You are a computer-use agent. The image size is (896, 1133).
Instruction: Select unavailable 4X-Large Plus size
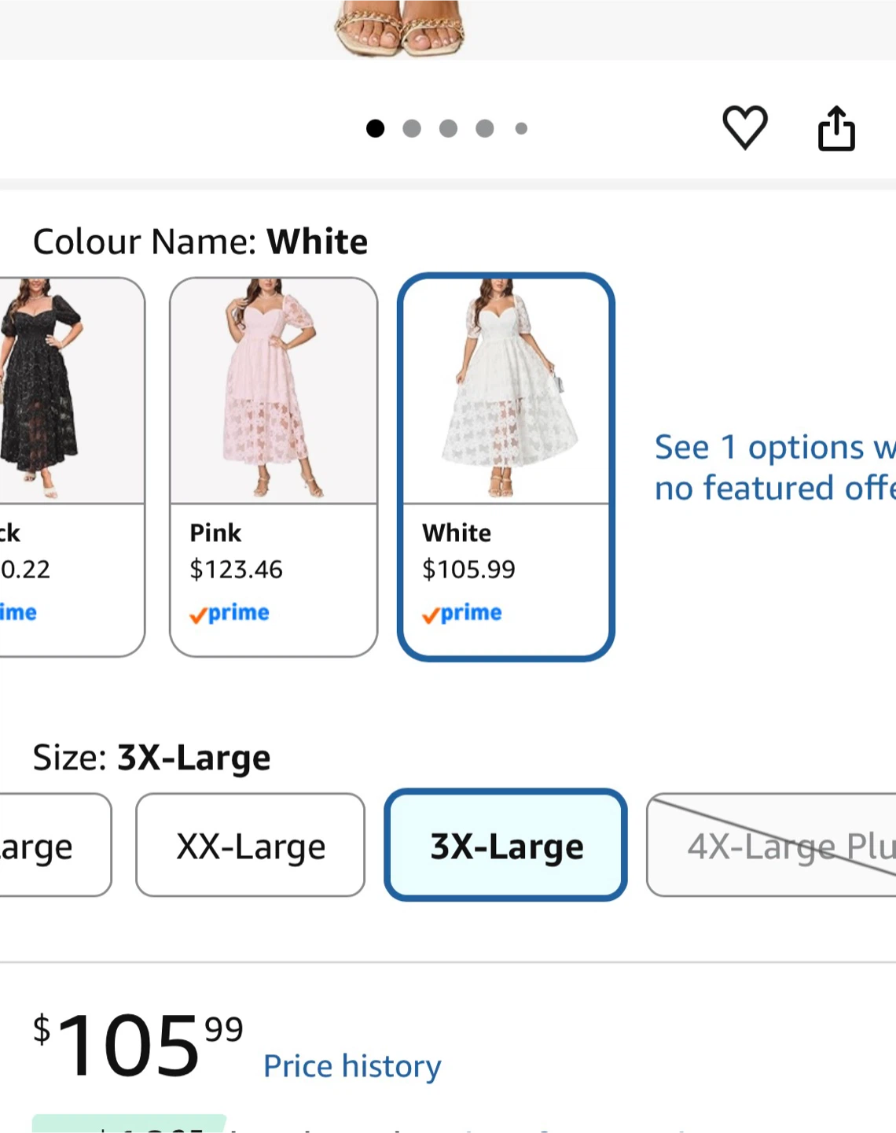[771, 845]
